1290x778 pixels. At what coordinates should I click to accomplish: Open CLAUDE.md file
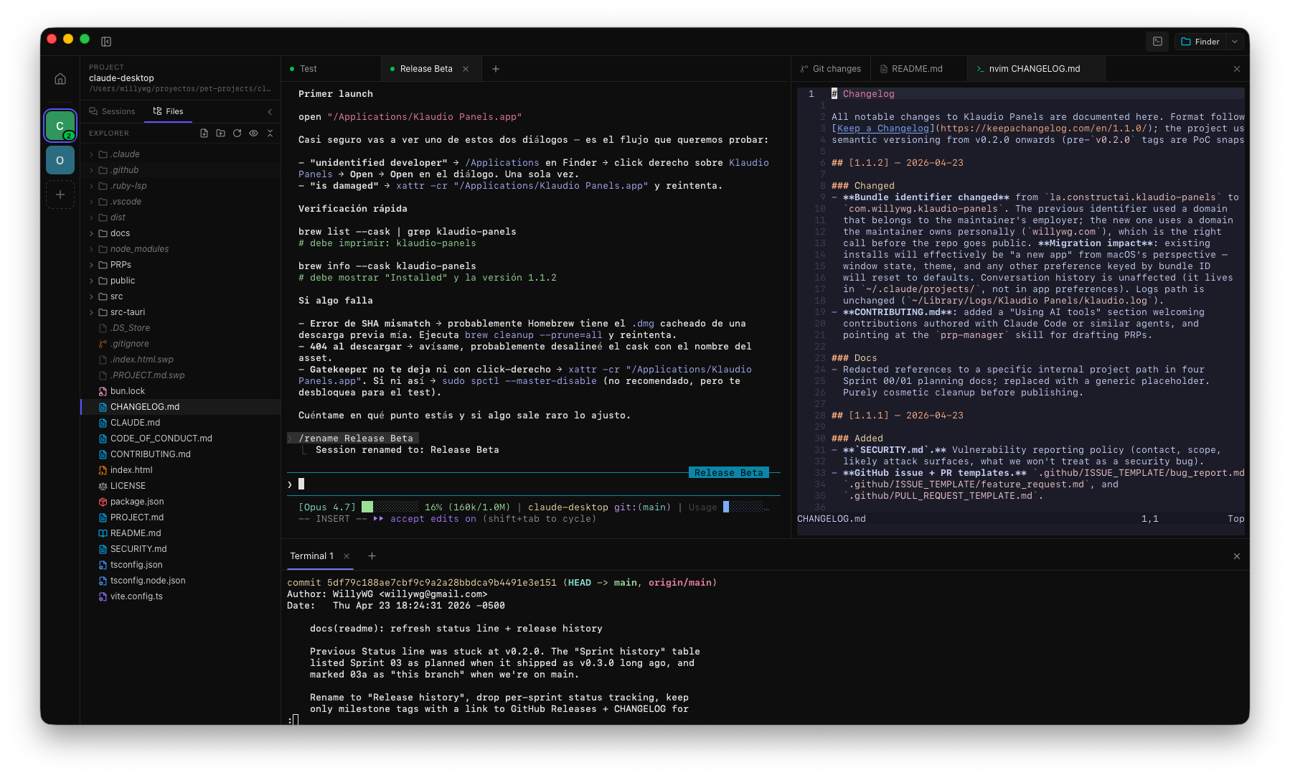point(180,423)
